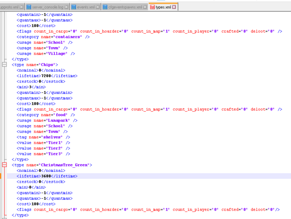Collapse the Chips type fold marker
The width and height of the screenshot is (291, 219).
click(4, 65)
